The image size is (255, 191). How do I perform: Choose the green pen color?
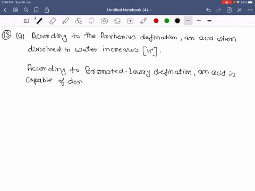(167, 21)
